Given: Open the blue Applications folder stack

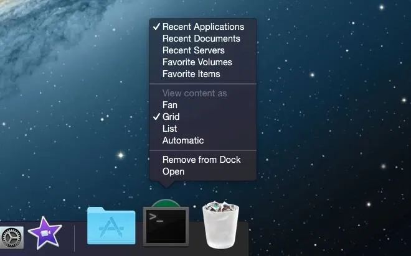Looking at the screenshot, I should pyautogui.click(x=111, y=226).
